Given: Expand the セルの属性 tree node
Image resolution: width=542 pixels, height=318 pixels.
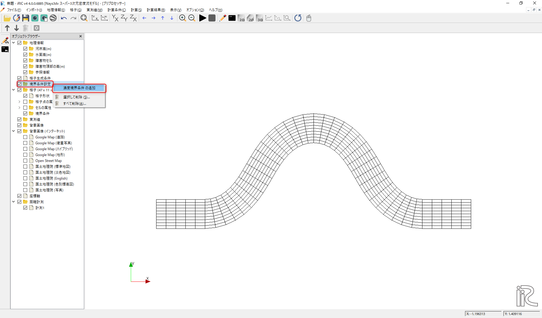Looking at the screenshot, I should [x=19, y=108].
